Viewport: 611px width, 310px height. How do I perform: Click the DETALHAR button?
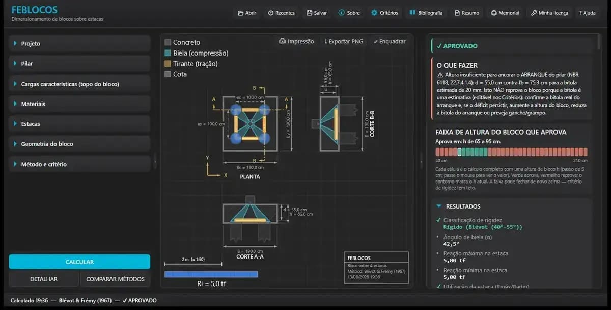44,279
